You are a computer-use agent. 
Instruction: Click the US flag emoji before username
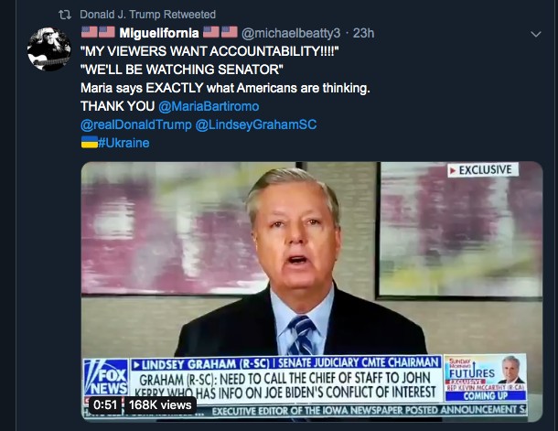coord(98,32)
